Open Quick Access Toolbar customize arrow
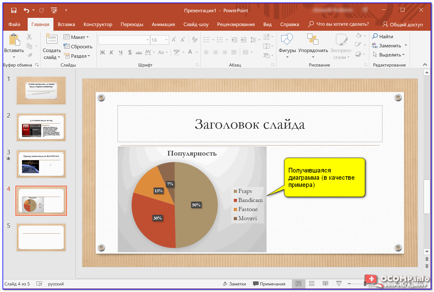Image resolution: width=434 pixels, height=292 pixels. tap(66, 10)
